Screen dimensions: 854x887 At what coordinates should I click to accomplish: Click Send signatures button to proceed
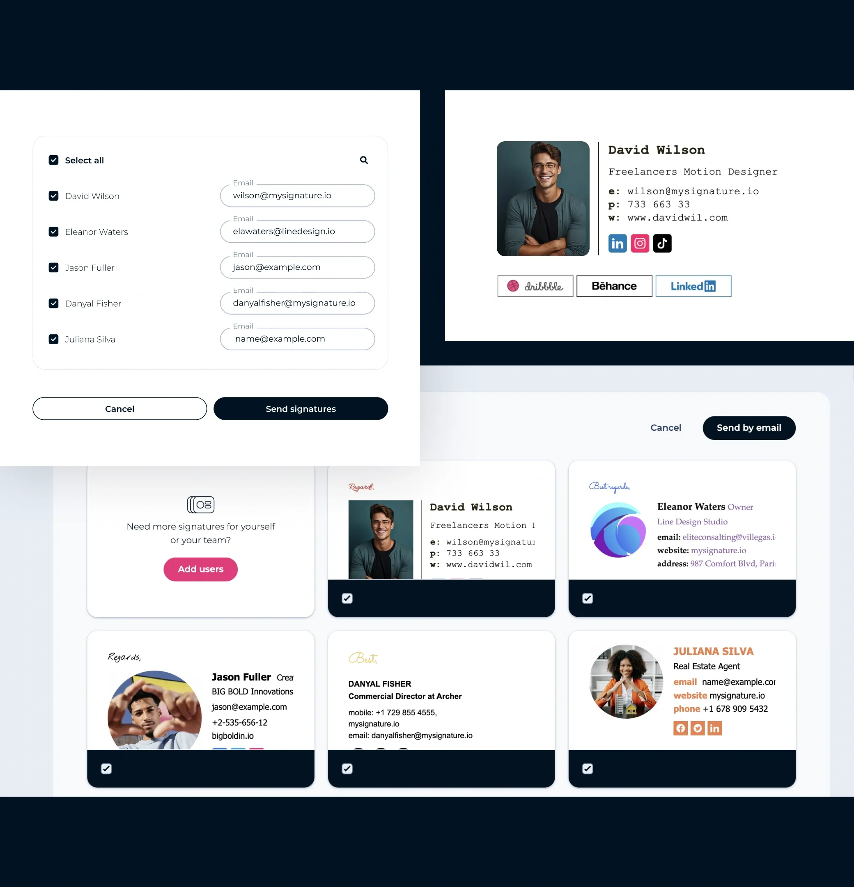(x=300, y=409)
